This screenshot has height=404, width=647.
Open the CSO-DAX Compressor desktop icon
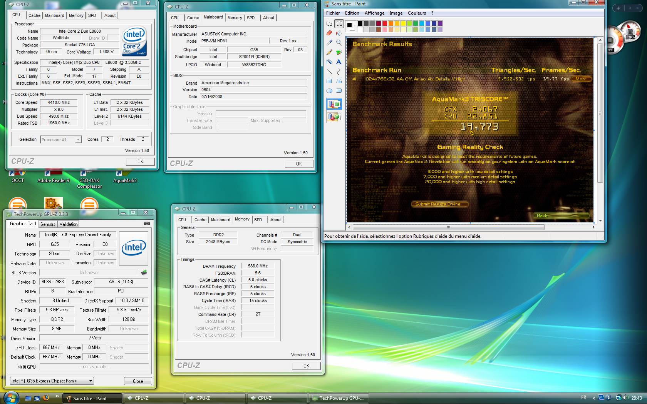(x=89, y=180)
